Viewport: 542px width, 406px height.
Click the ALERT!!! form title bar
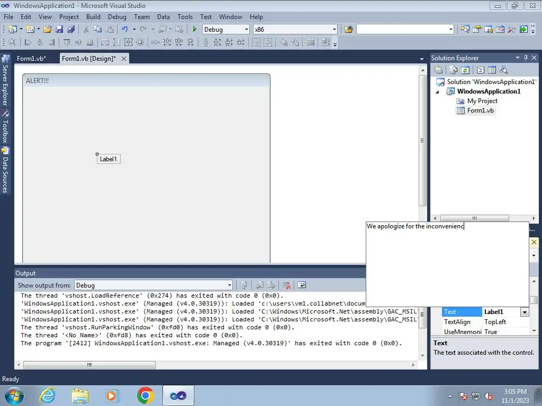146,80
